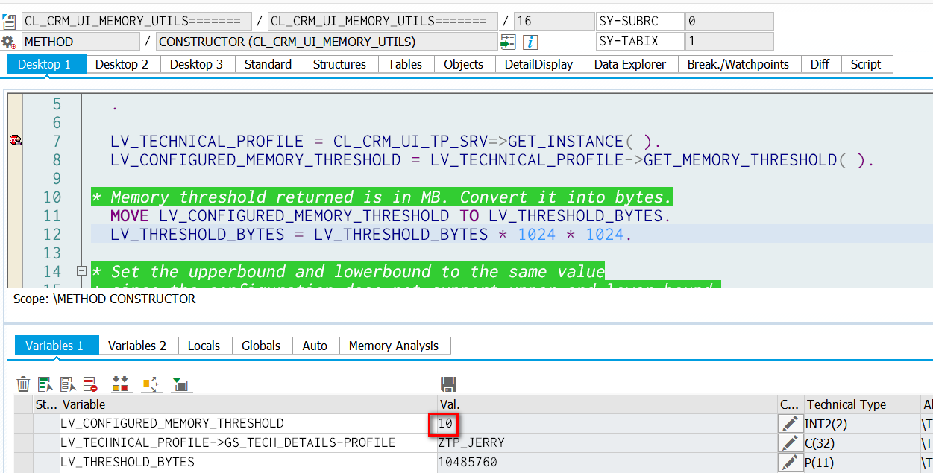The height and width of the screenshot is (473, 933).
Task: Click the INT2(2) technical type cell
Action: click(x=862, y=423)
